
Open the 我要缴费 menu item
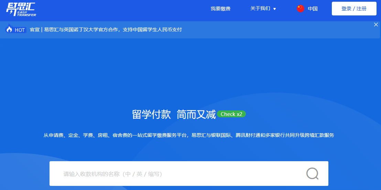pyautogui.click(x=220, y=9)
